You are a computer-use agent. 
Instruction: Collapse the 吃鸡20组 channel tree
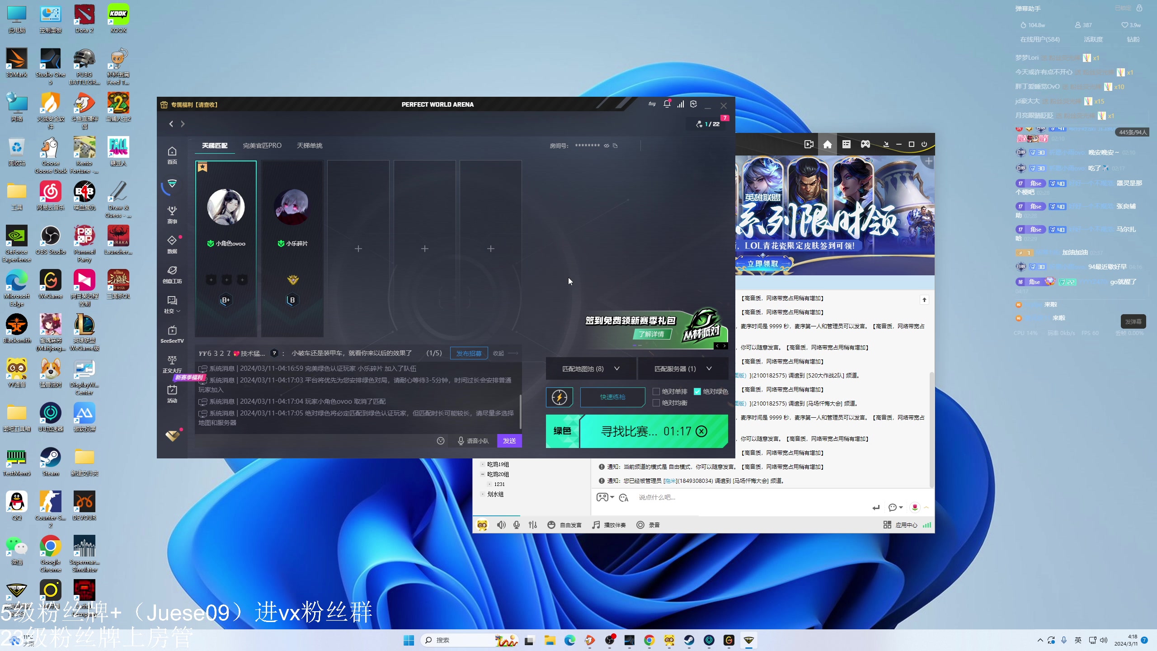click(483, 474)
